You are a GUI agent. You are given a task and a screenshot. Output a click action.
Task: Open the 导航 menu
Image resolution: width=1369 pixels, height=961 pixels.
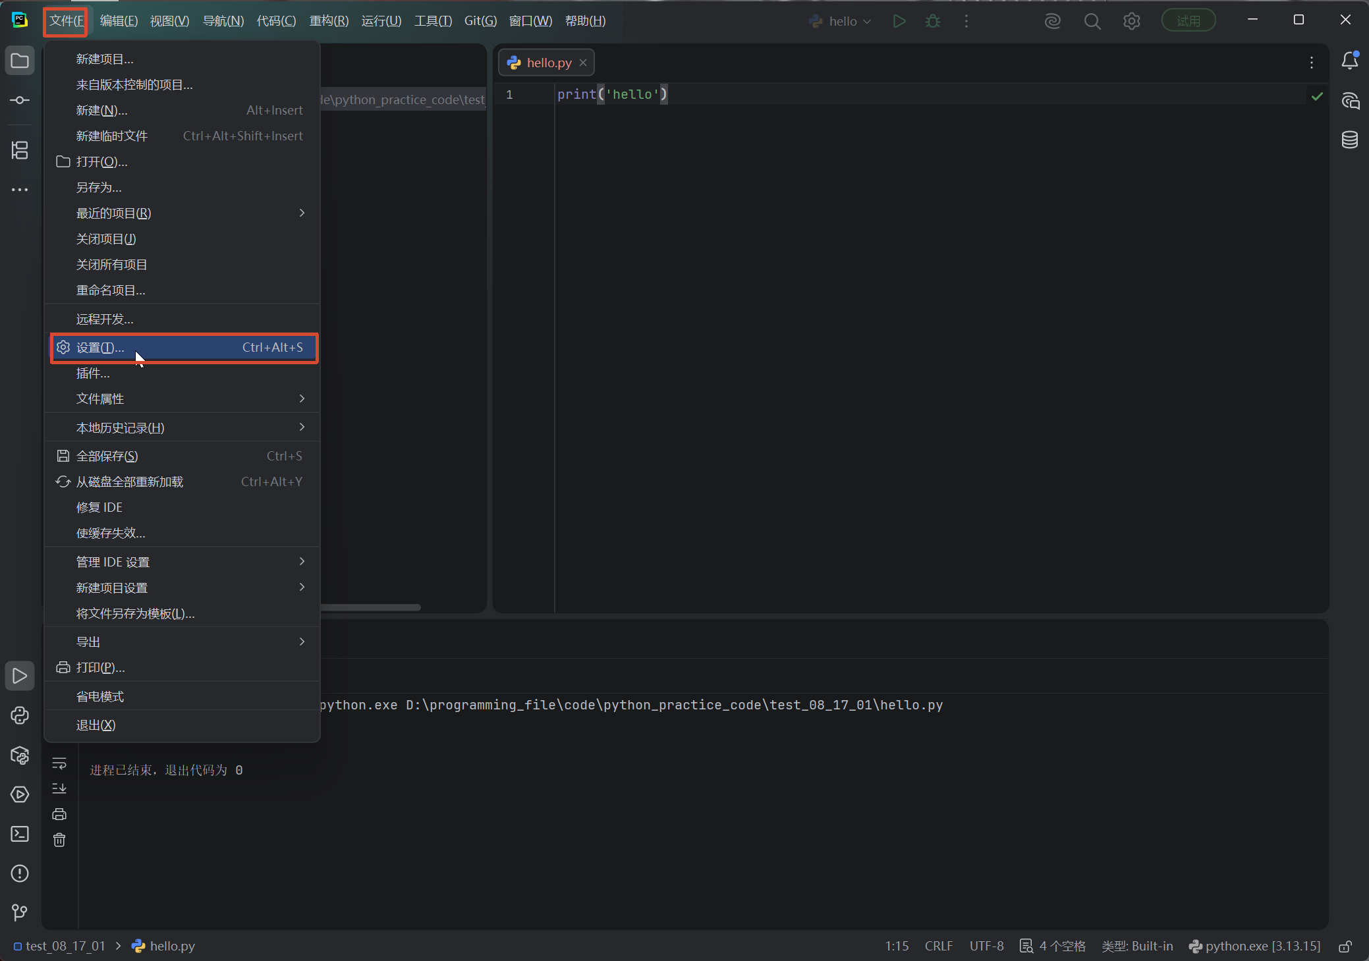pyautogui.click(x=223, y=21)
